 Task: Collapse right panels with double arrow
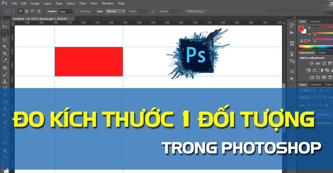pos(294,18)
